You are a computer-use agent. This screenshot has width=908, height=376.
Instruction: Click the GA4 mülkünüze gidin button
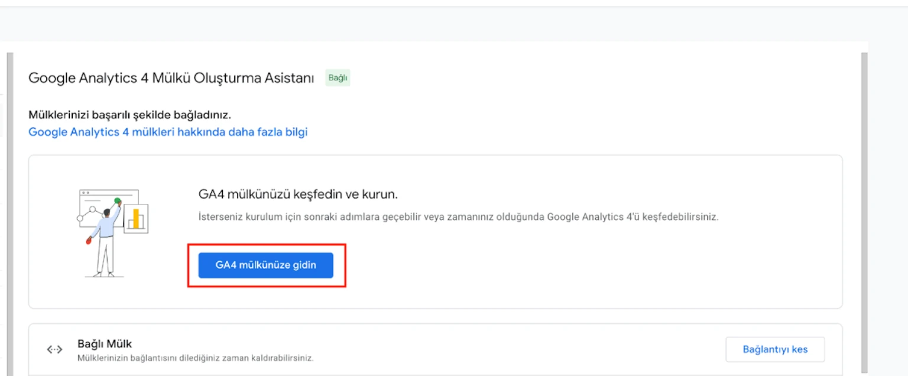coord(265,265)
